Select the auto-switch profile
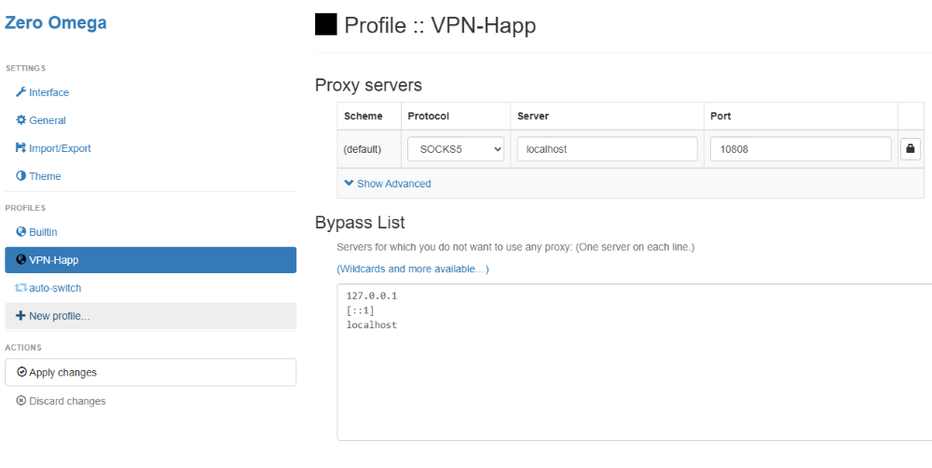932x468 pixels. point(55,288)
